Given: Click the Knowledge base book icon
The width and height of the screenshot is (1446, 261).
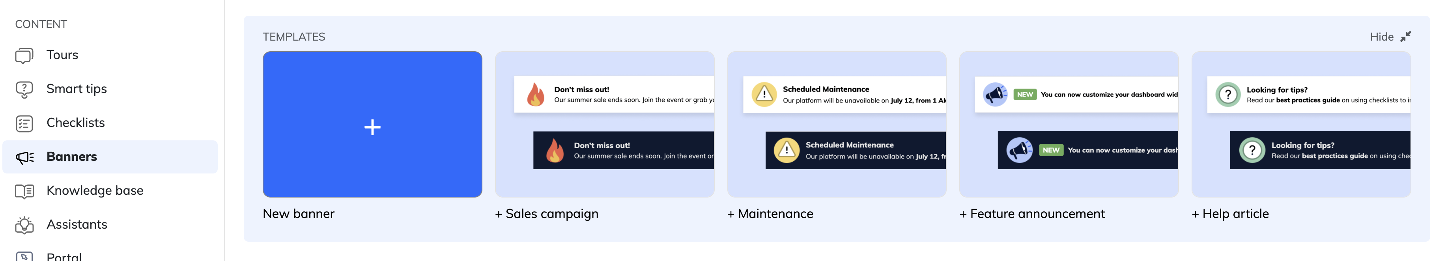Looking at the screenshot, I should [24, 191].
